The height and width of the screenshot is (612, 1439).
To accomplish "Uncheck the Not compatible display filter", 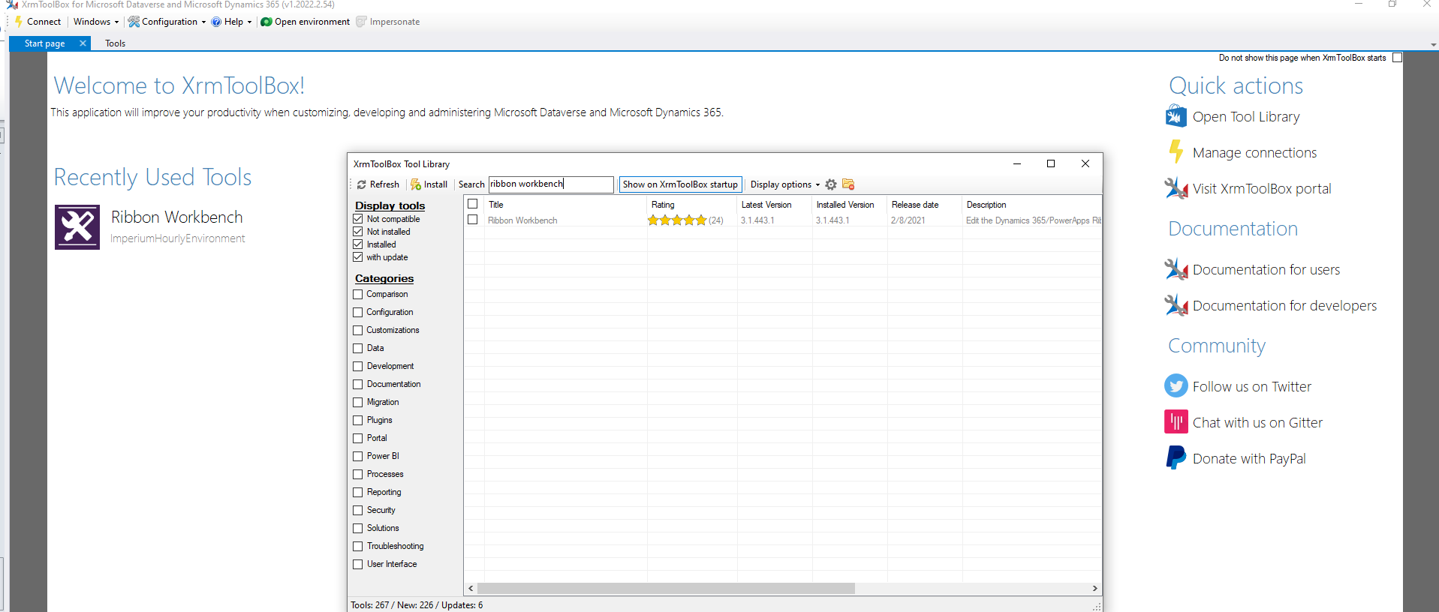I will click(358, 219).
